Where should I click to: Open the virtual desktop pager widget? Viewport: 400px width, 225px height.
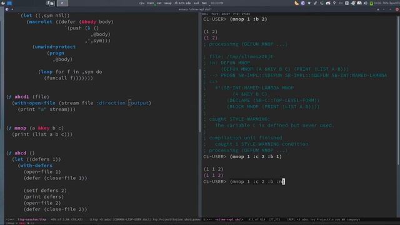(51, 3)
